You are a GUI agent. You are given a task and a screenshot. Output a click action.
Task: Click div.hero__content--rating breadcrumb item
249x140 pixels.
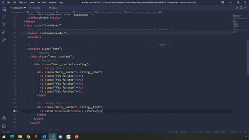pyautogui.click(x=110, y=12)
